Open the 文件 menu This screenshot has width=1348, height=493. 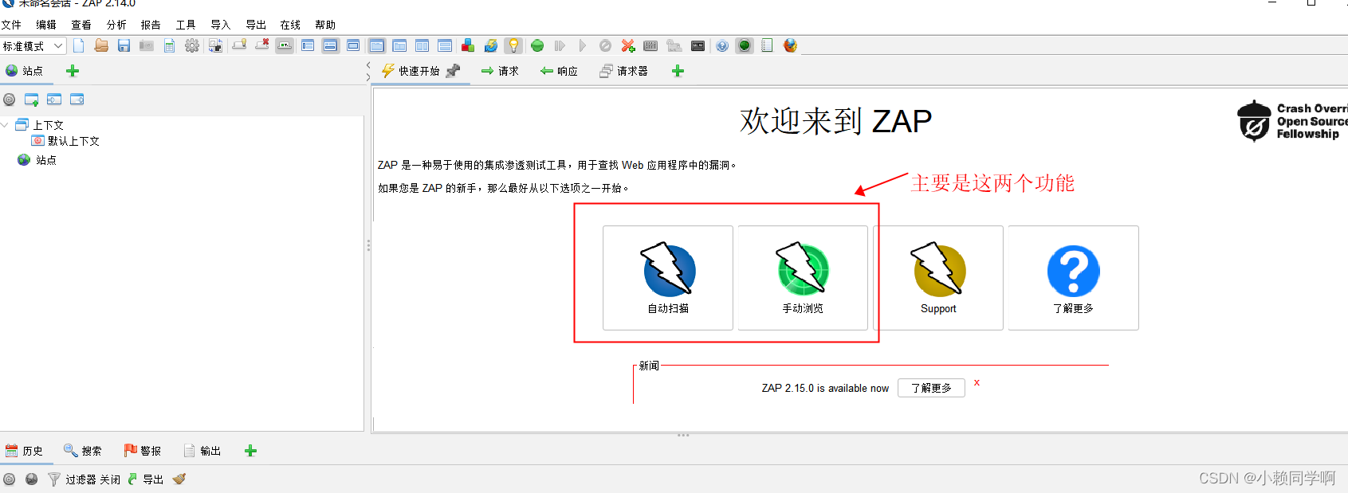click(x=11, y=25)
